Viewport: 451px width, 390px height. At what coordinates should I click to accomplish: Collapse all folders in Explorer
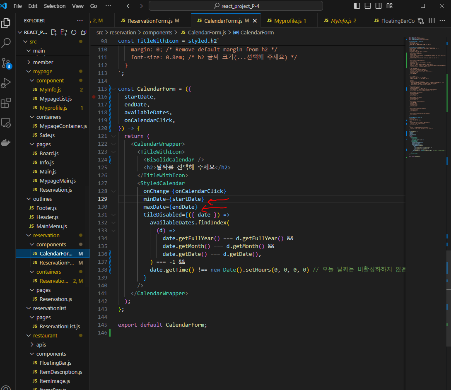tap(83, 32)
